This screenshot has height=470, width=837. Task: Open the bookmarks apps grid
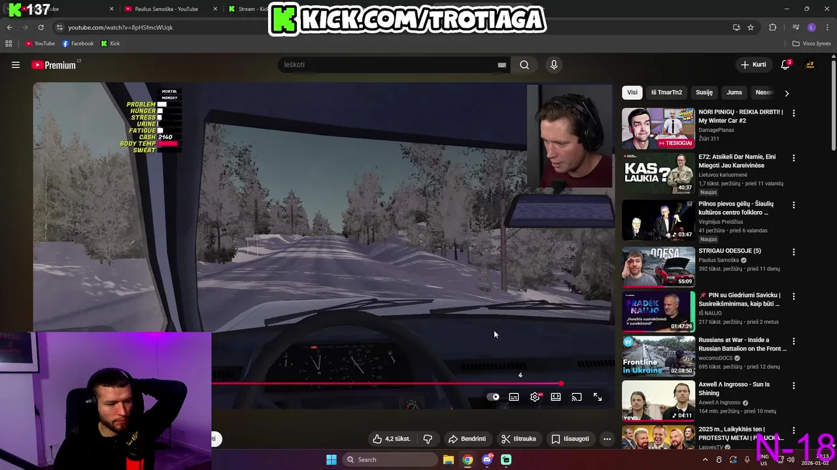(9, 44)
